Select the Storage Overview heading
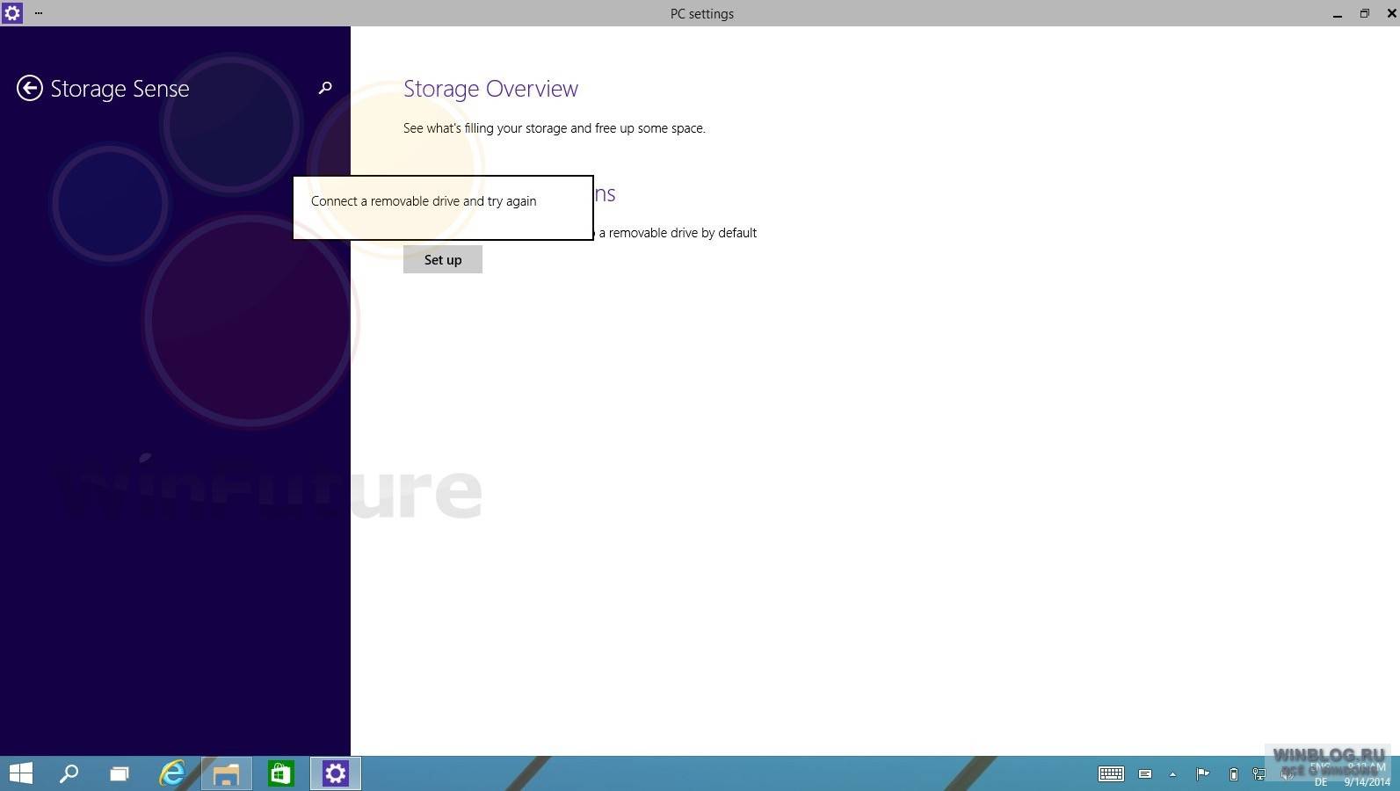The height and width of the screenshot is (791, 1400). pyautogui.click(x=490, y=89)
